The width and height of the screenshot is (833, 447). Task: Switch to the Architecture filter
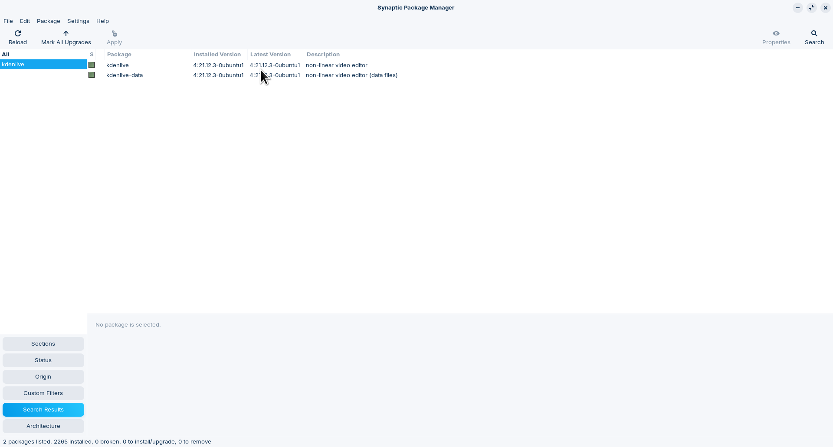(43, 426)
